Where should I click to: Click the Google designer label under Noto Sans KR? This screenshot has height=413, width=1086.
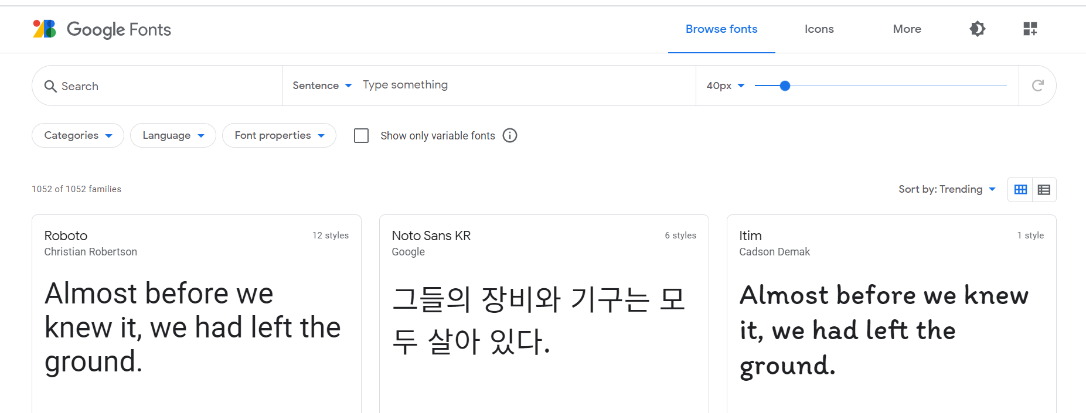point(408,252)
